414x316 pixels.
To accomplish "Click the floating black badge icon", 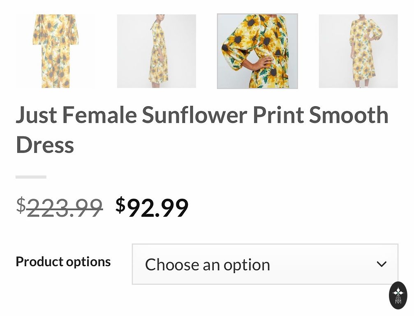I will [398, 295].
